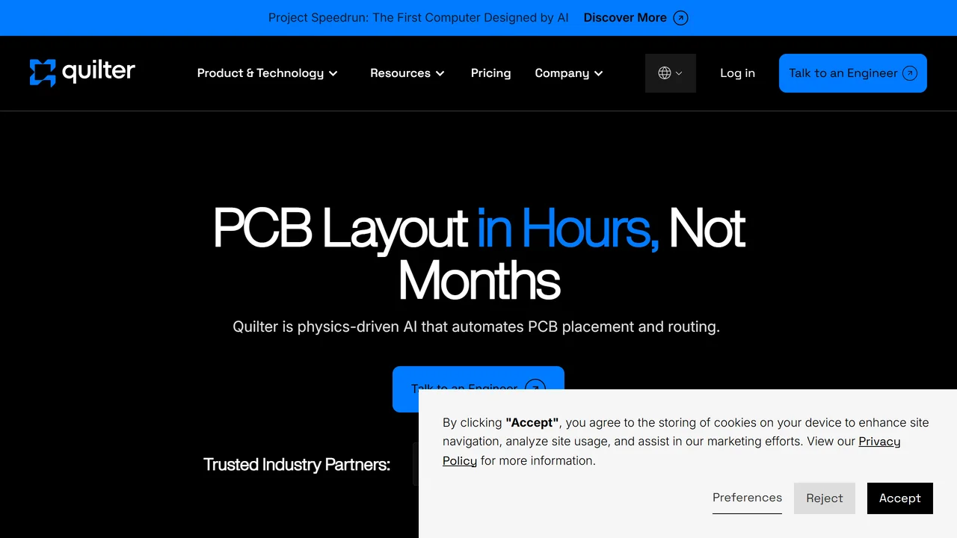The width and height of the screenshot is (957, 538).
Task: Open the Resources menu
Action: click(407, 73)
